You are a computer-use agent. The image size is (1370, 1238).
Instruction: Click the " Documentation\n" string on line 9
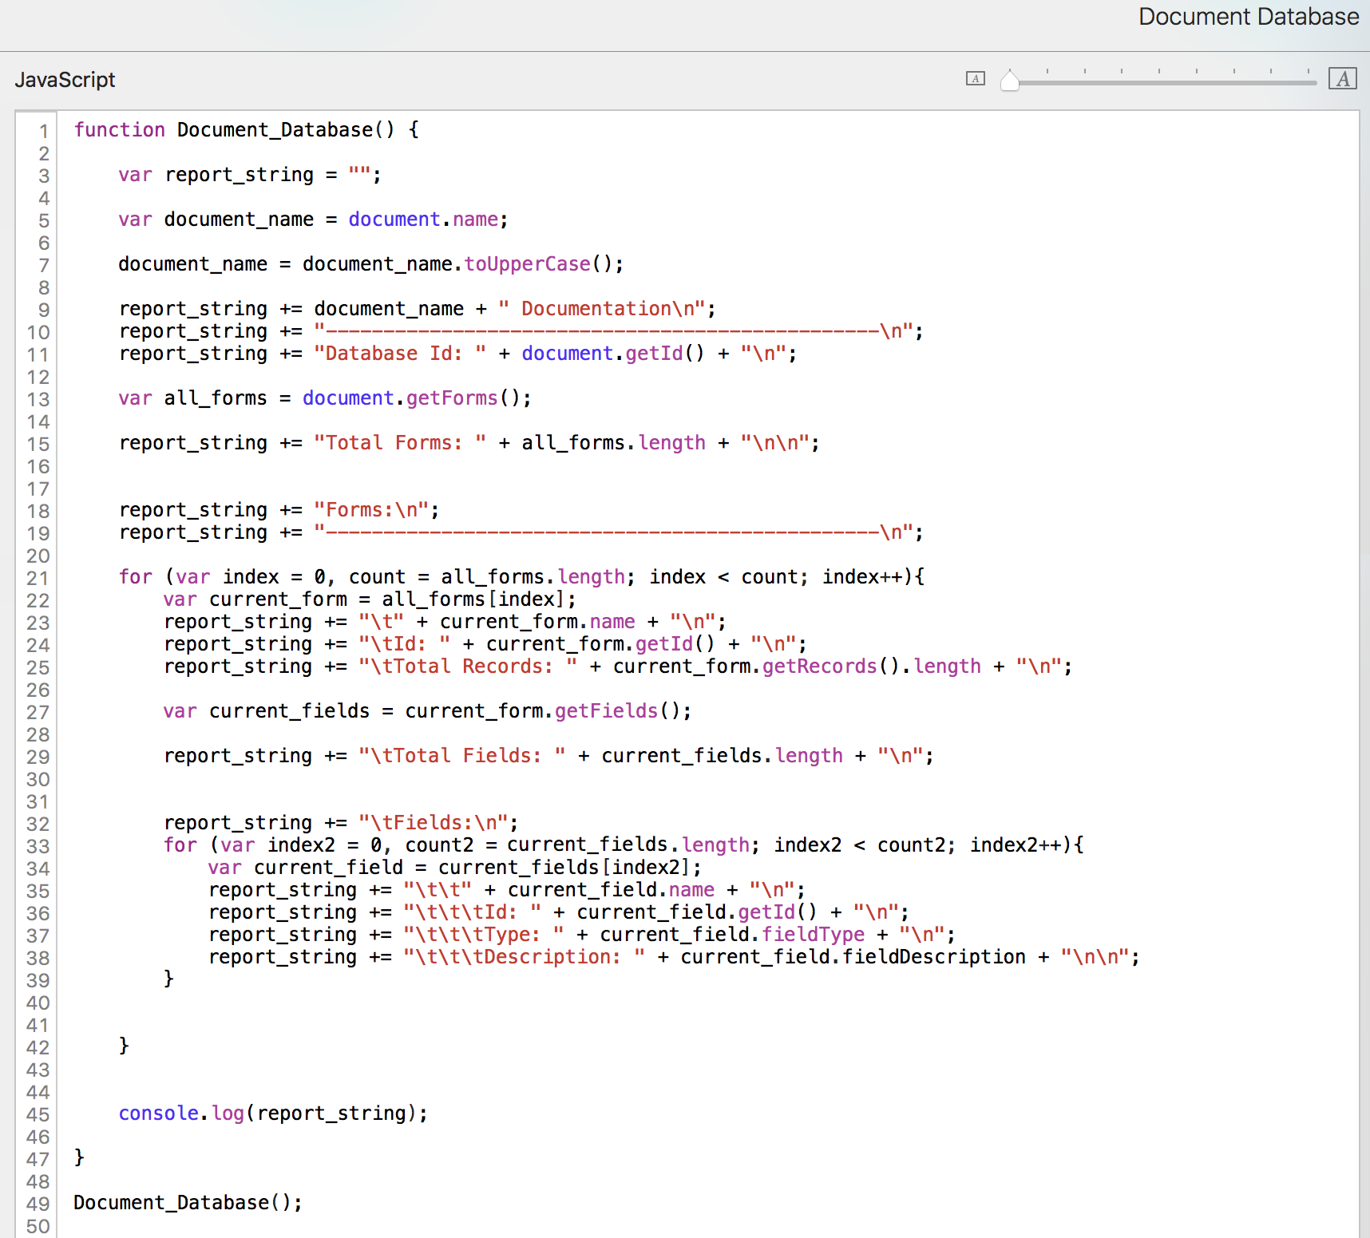point(601,309)
